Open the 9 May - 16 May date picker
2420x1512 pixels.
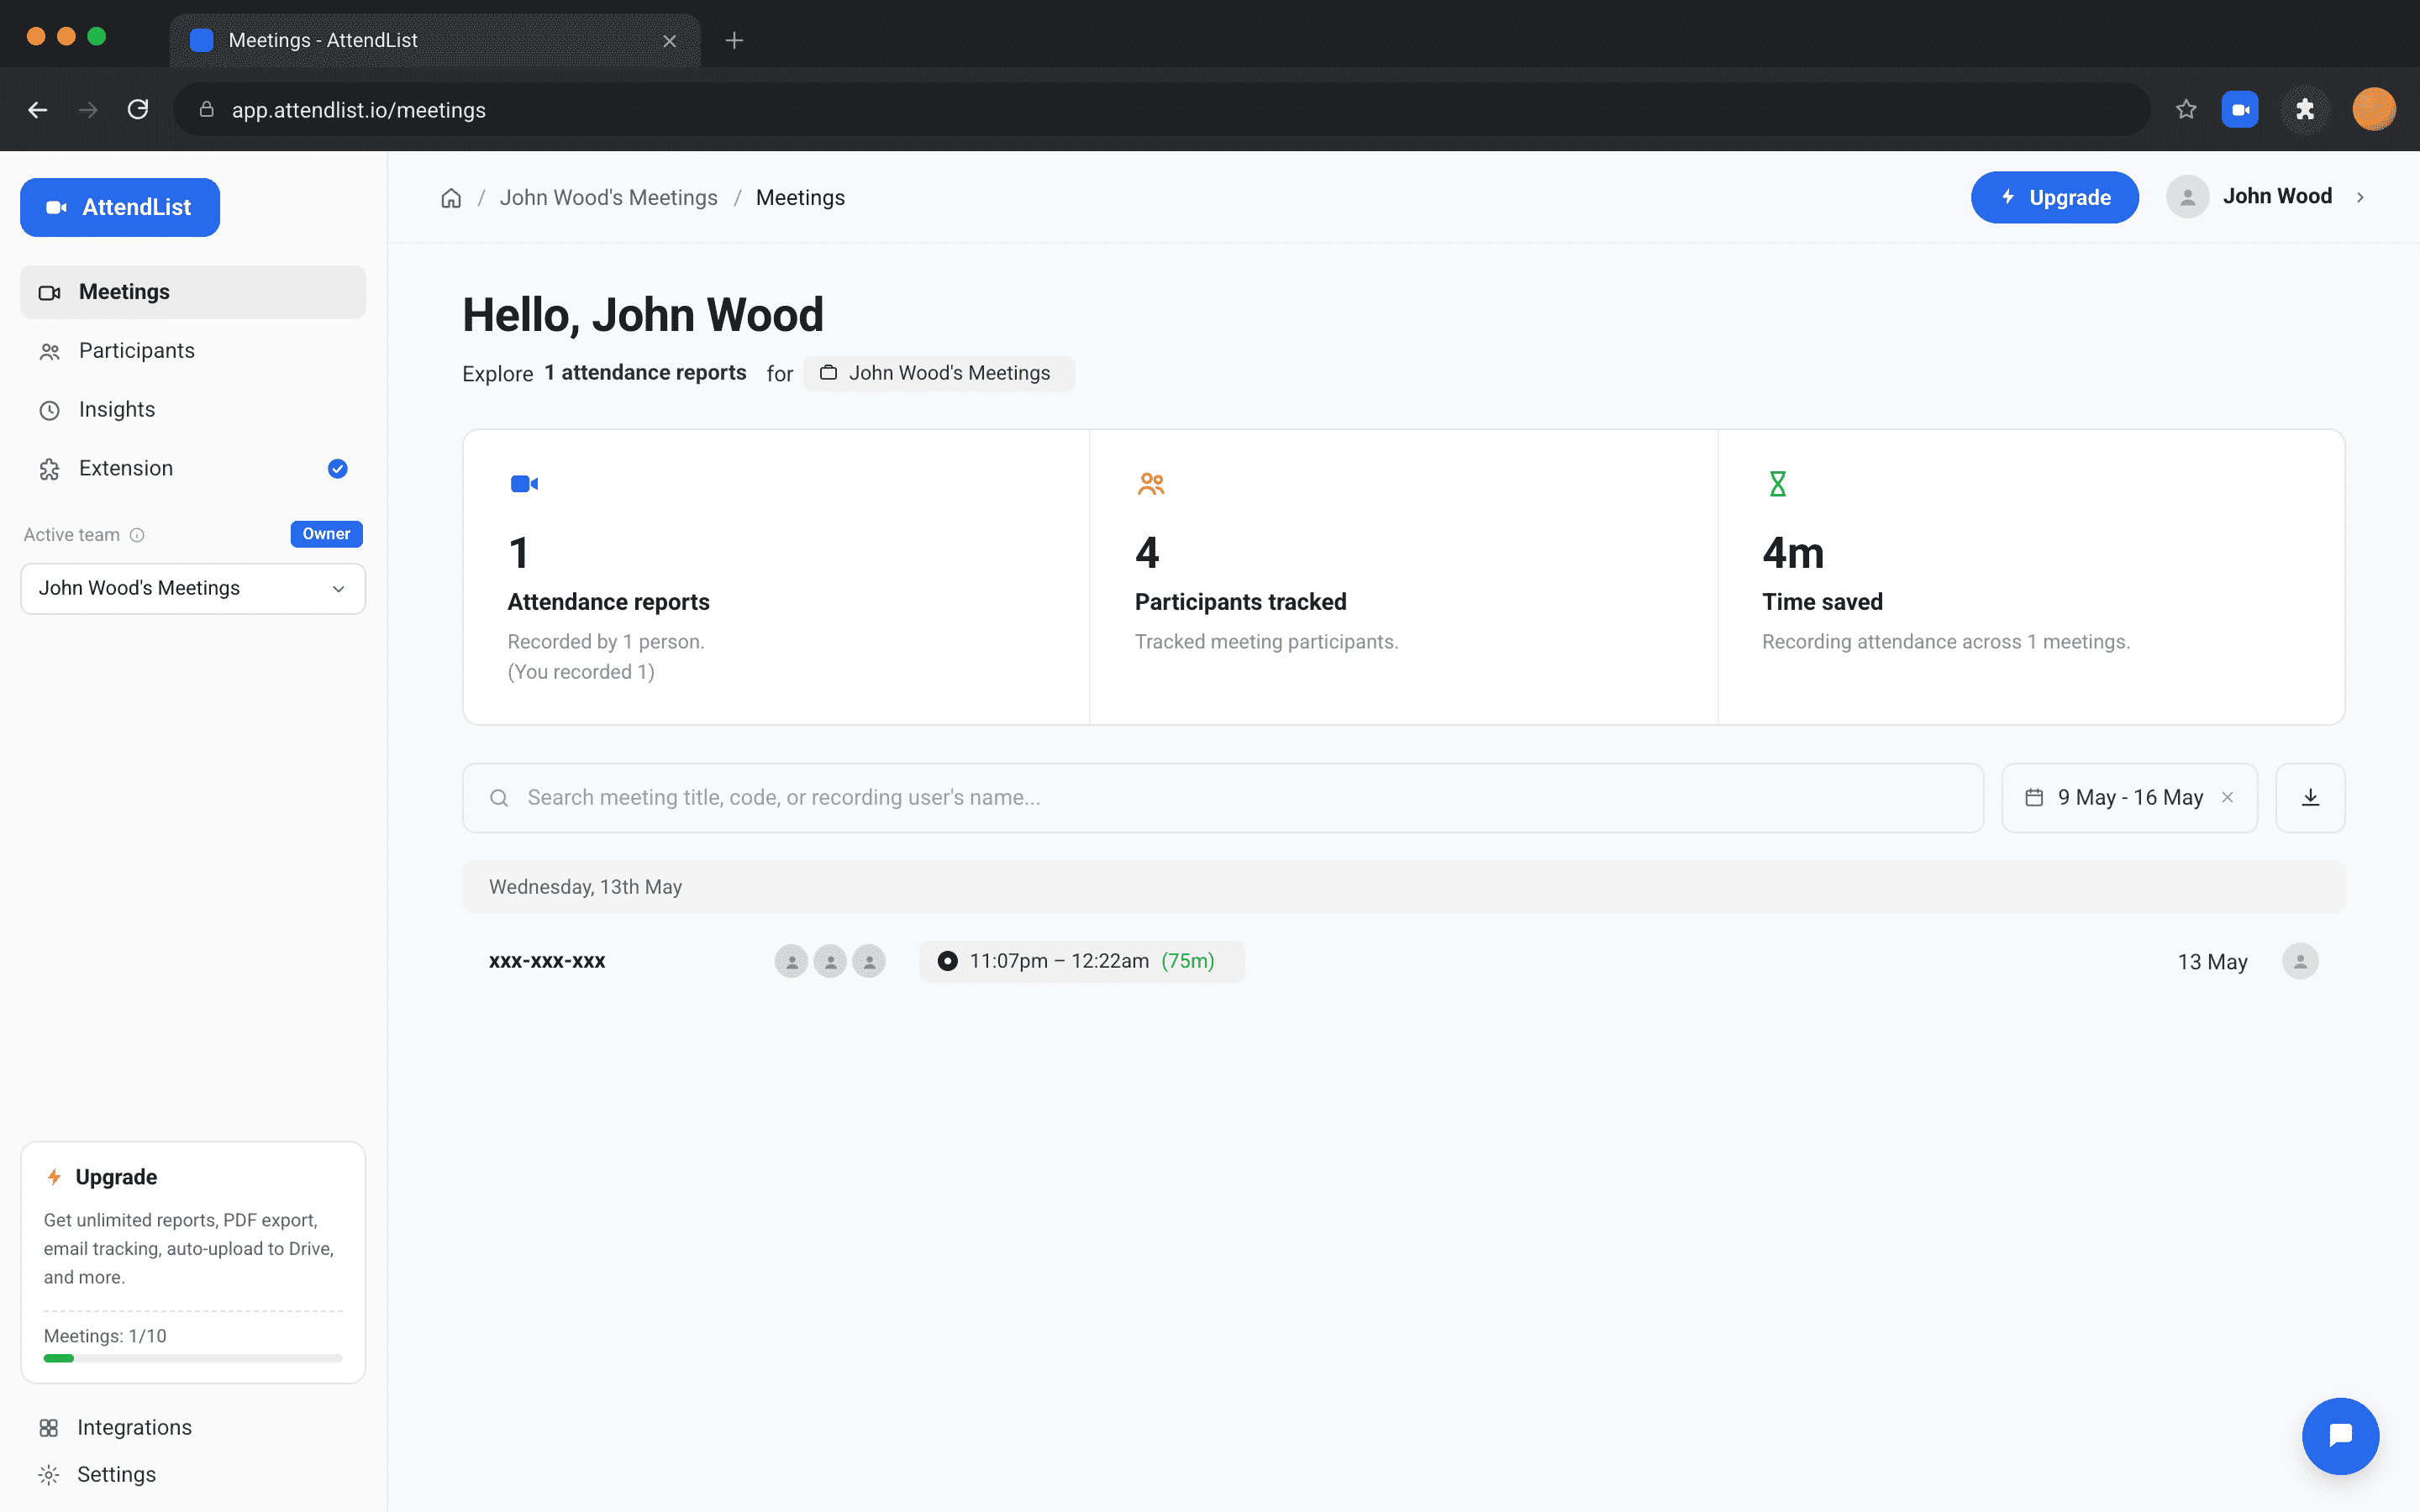(x=2129, y=798)
